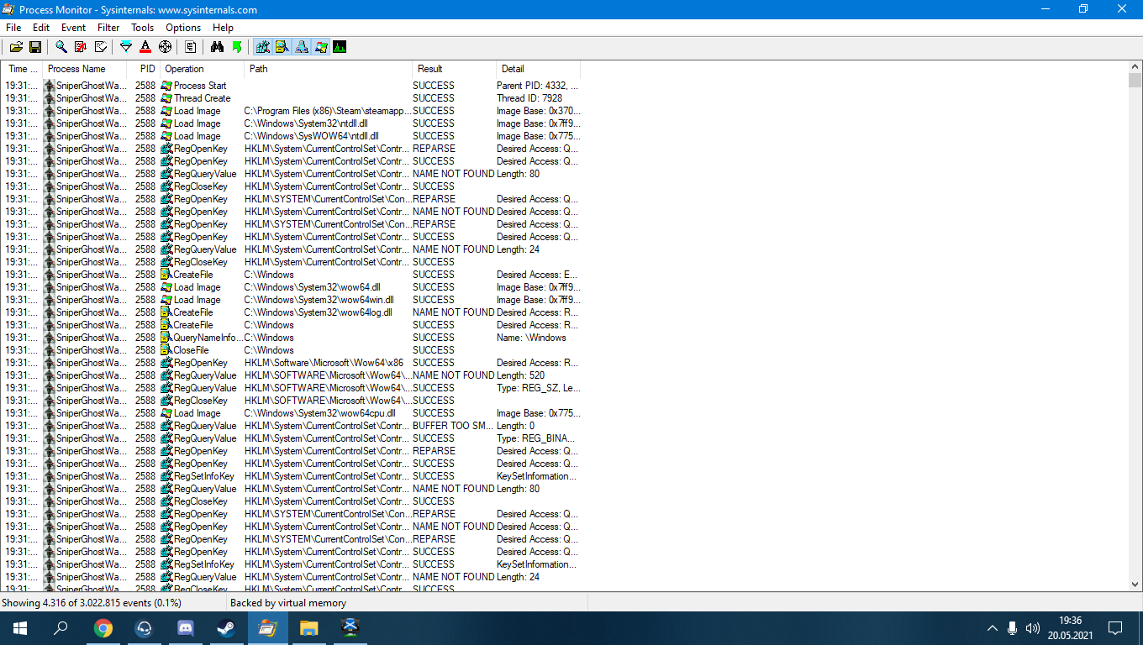Click the scrollbar up arrow
The width and height of the screenshot is (1143, 645).
[x=1135, y=69]
